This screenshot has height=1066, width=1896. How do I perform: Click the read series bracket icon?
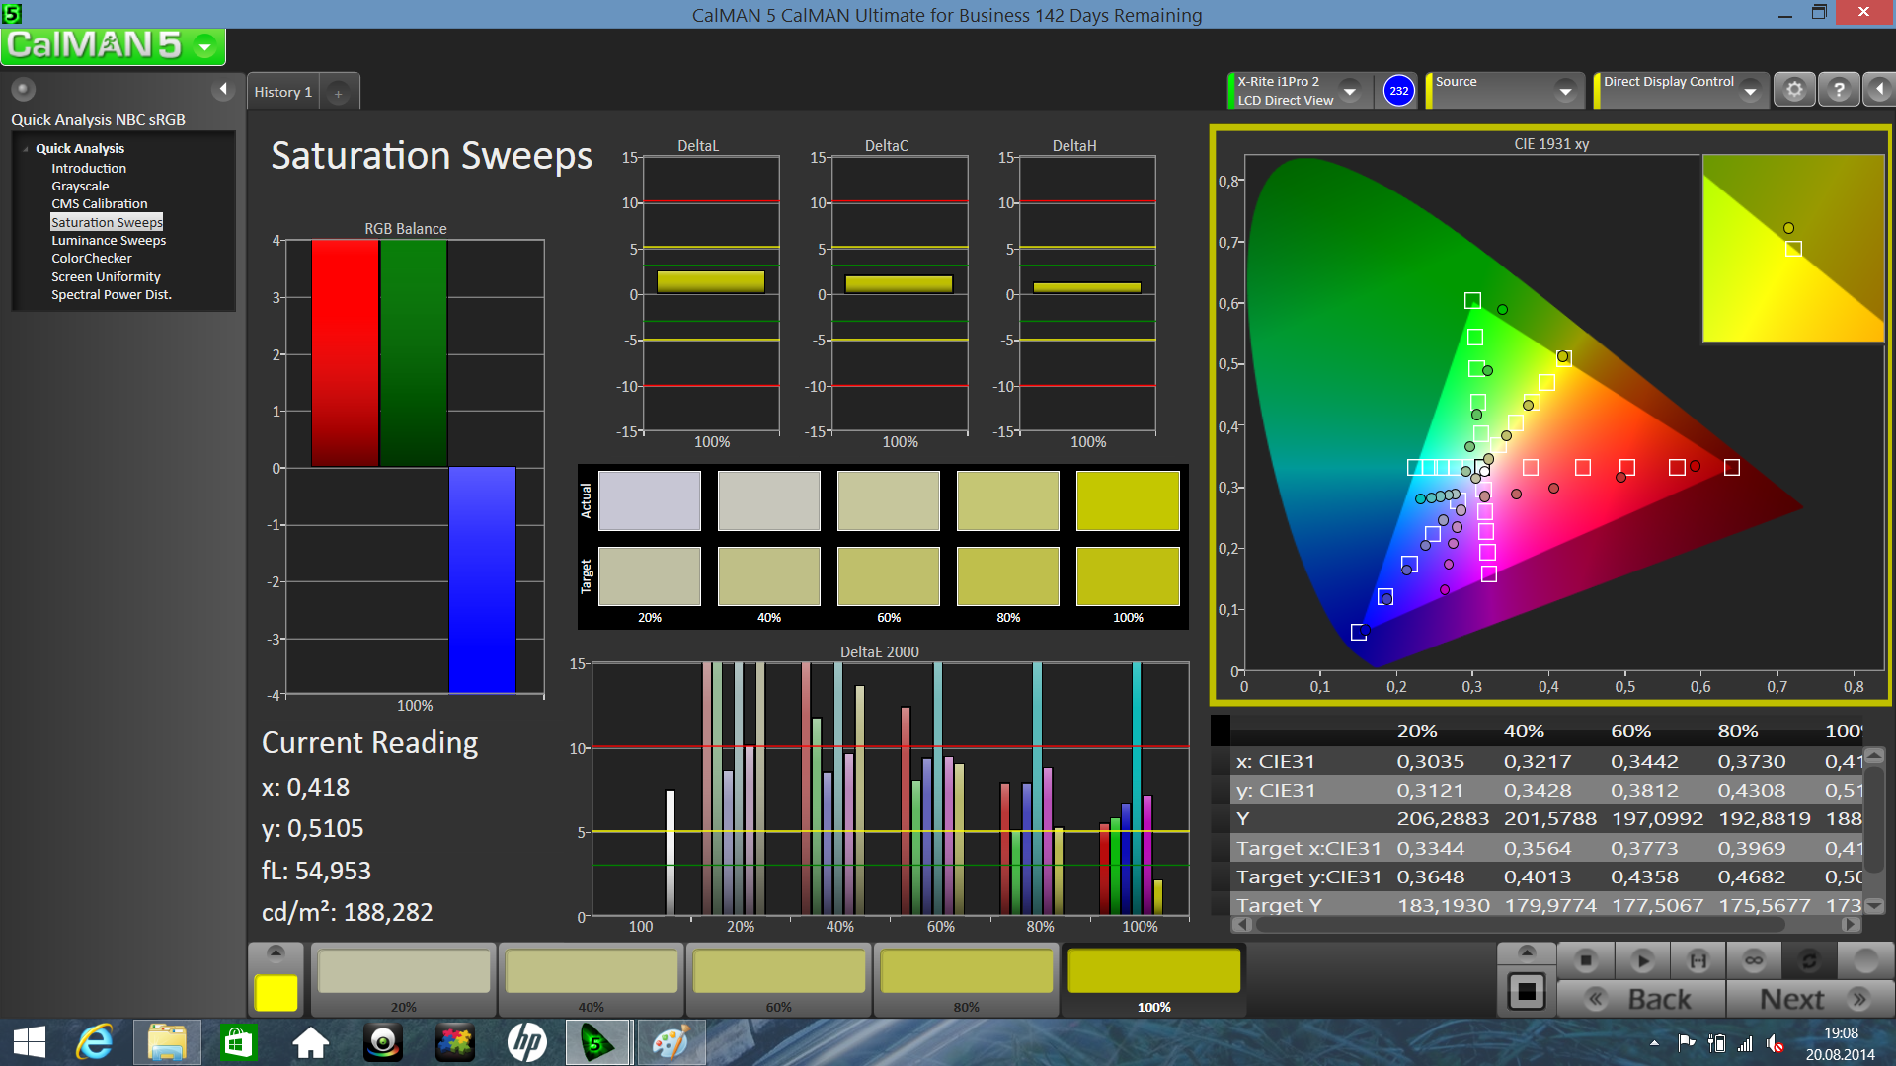click(x=1698, y=959)
